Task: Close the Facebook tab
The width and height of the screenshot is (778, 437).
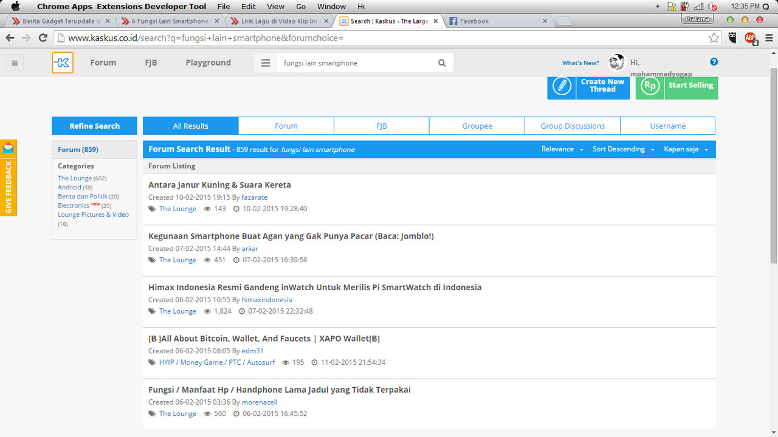Action: tap(545, 21)
